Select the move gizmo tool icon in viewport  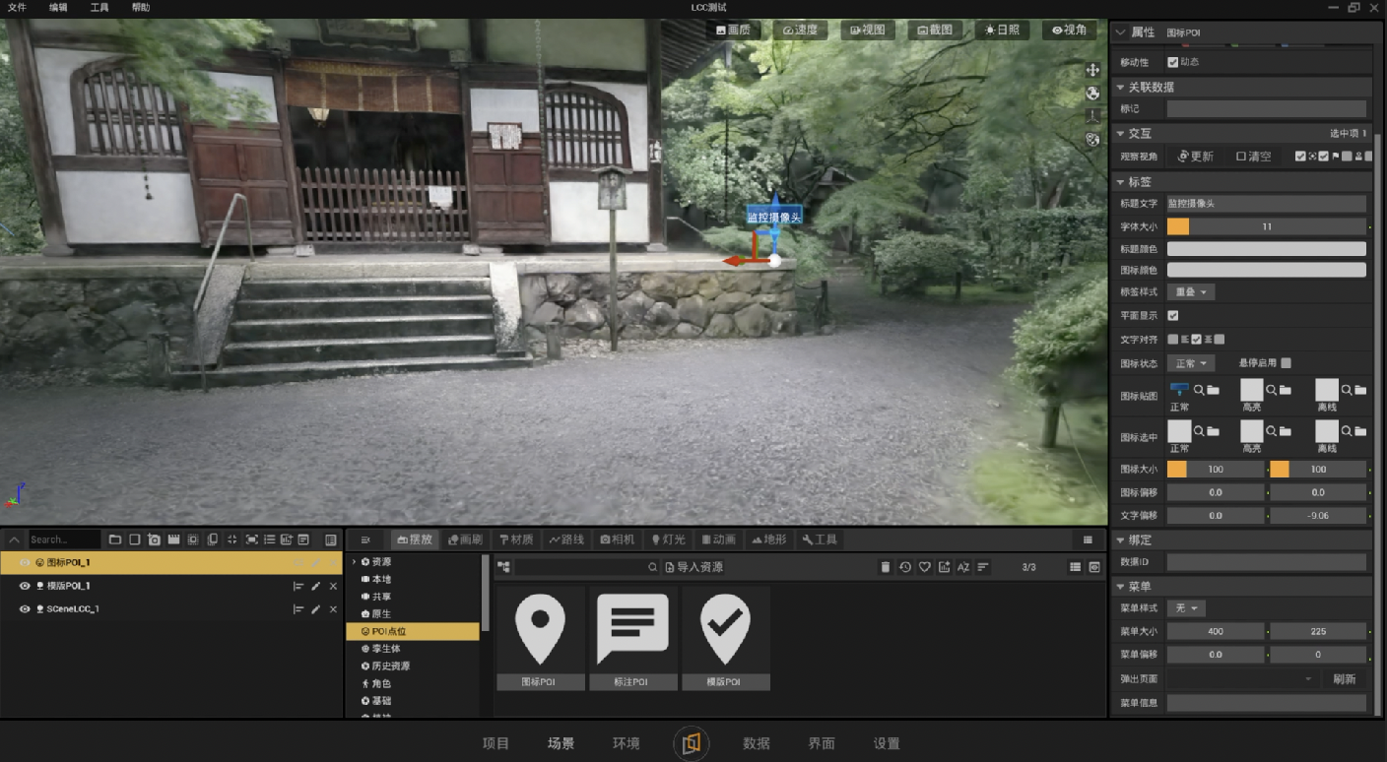click(x=1092, y=70)
